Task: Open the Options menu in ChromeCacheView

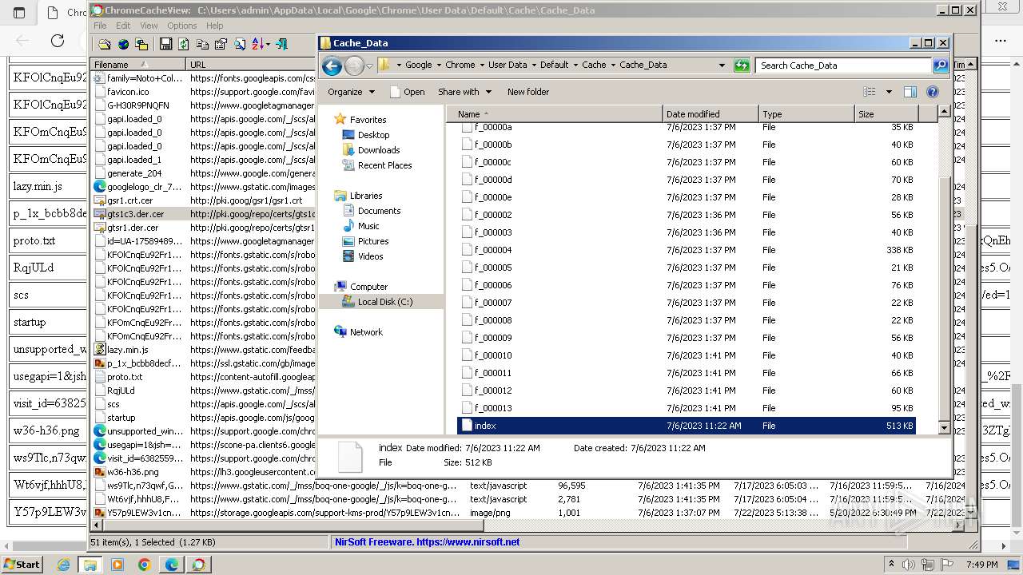Action: 181,26
